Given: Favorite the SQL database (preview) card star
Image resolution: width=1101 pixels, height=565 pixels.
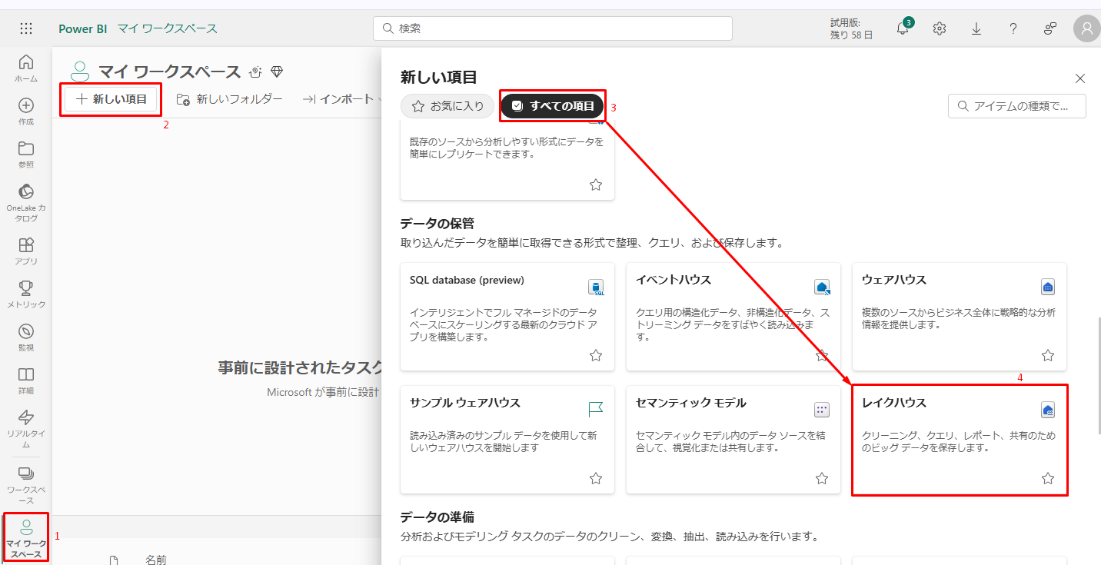Looking at the screenshot, I should click(596, 355).
